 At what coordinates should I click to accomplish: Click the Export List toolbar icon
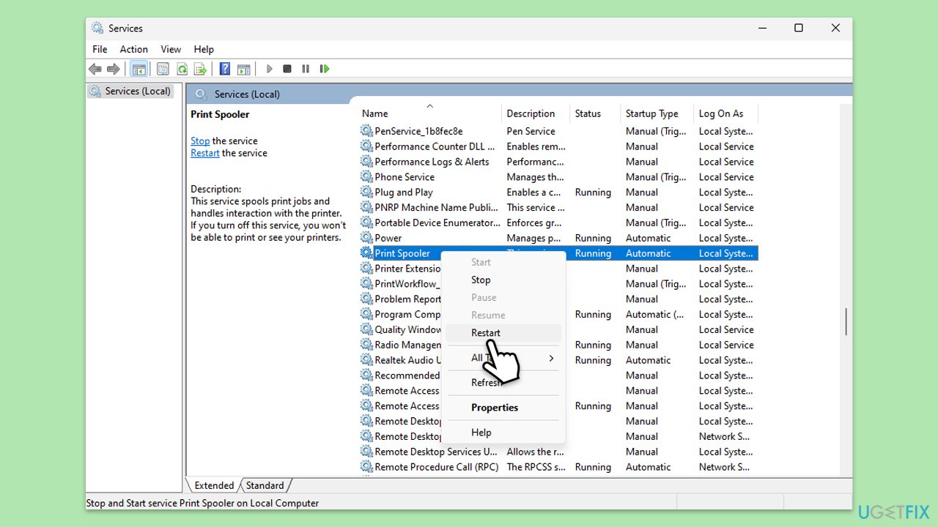[200, 69]
